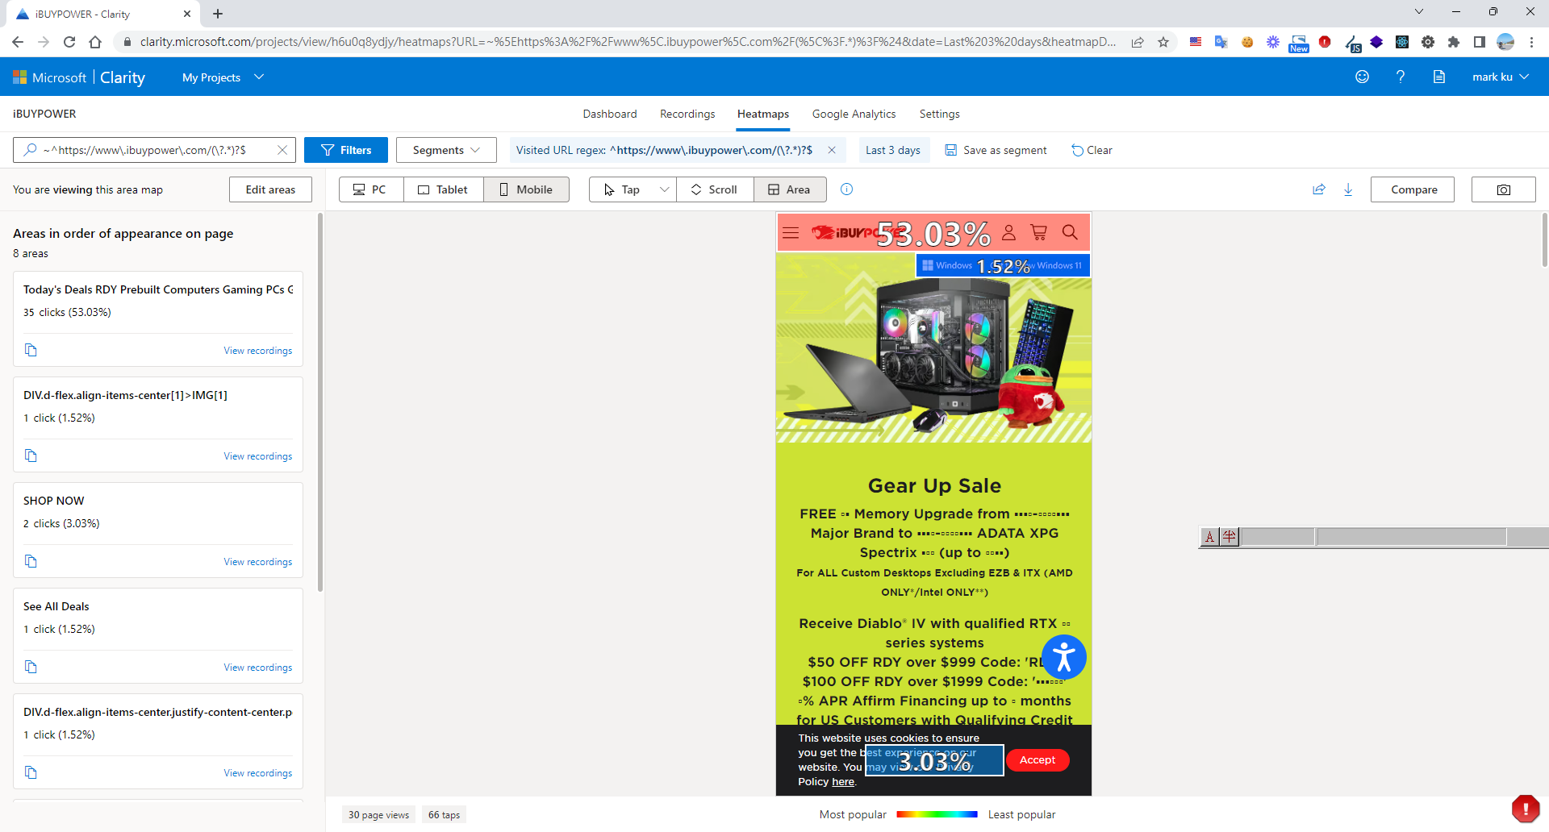Viewport: 1549px width, 832px height.
Task: Click the feedback smiley icon
Action: [1362, 77]
